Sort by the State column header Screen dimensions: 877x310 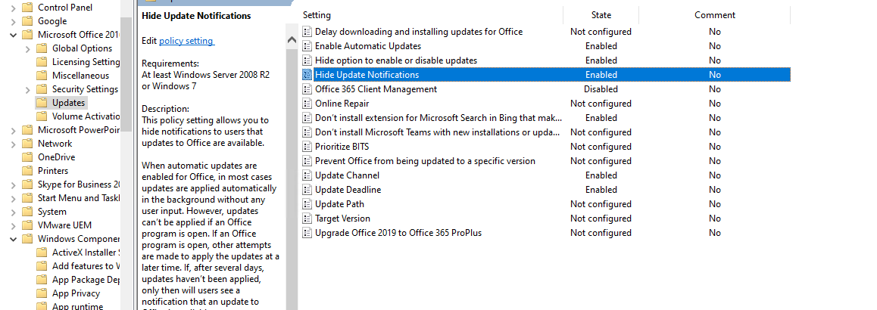click(x=601, y=15)
